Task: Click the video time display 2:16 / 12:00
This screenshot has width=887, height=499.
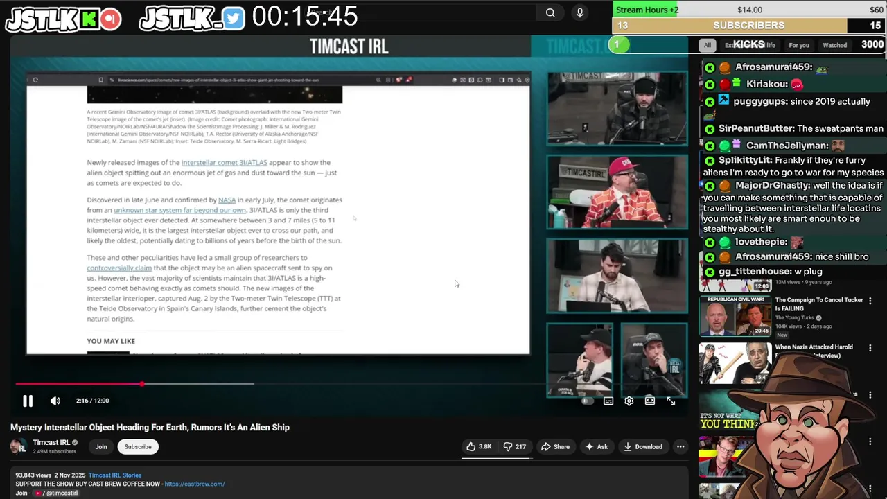Action: click(x=92, y=401)
